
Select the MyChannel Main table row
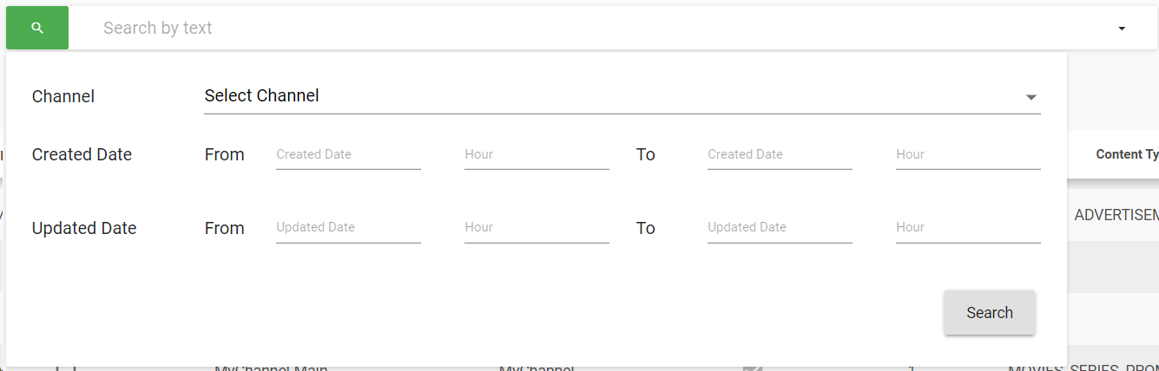271,368
